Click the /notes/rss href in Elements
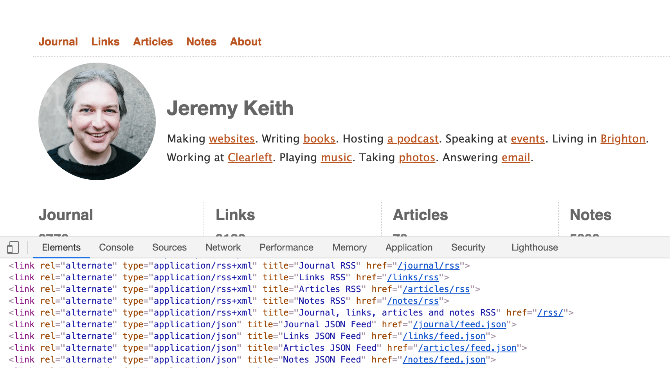Image resolution: width=670 pixels, height=368 pixels. (x=413, y=301)
